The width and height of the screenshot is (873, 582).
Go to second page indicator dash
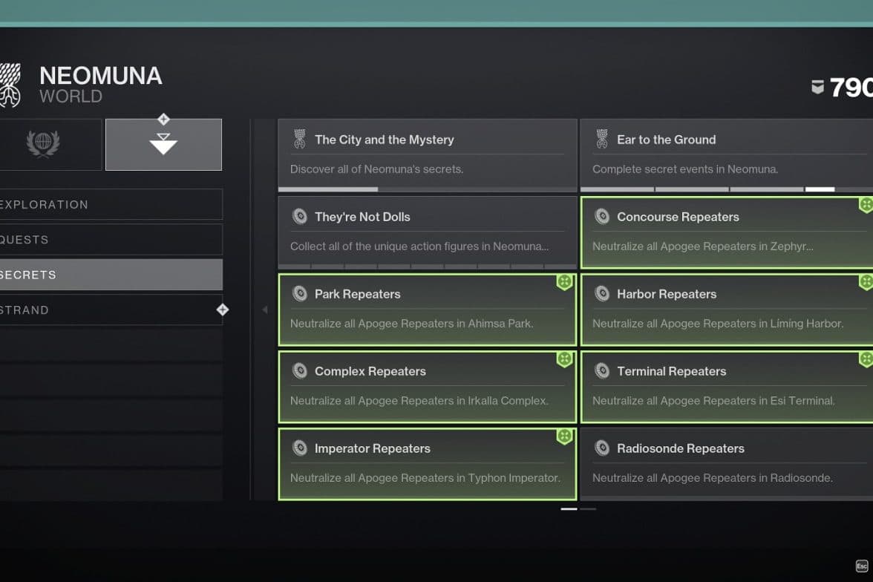pos(588,509)
